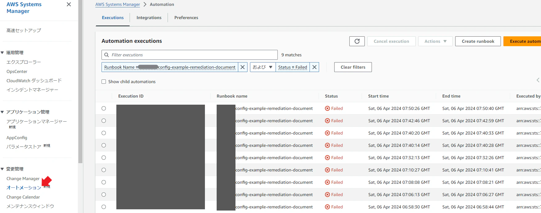Collapse the 運用管理 sidebar section

click(x=2, y=53)
